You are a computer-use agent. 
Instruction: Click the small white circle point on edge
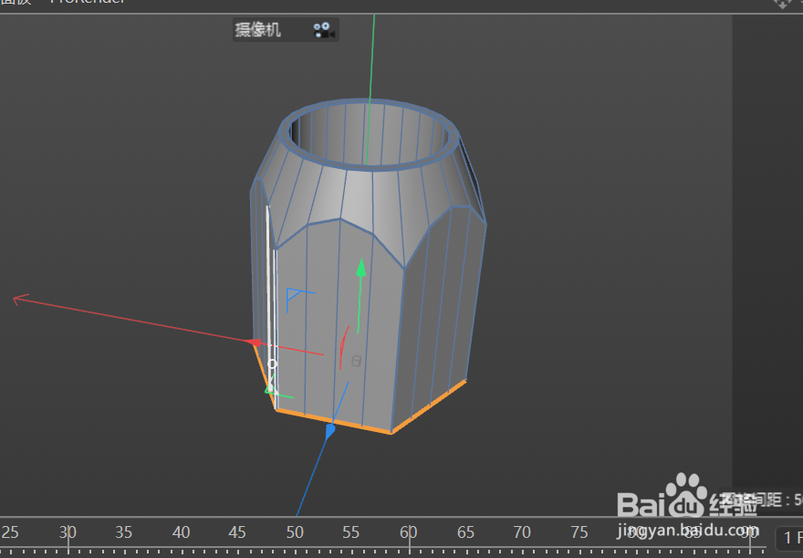point(272,363)
